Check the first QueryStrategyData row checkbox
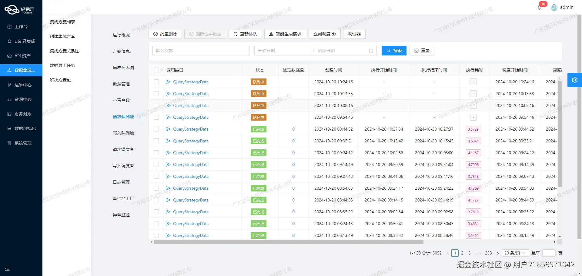 [156, 82]
